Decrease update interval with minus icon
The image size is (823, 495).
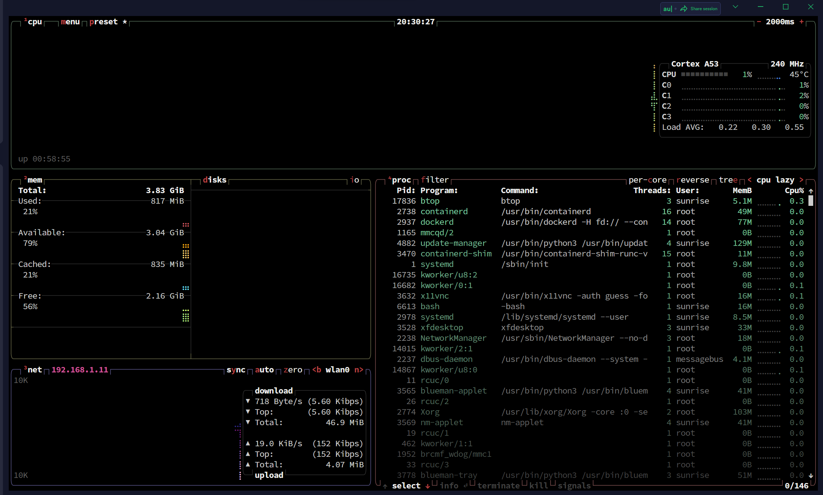[759, 22]
